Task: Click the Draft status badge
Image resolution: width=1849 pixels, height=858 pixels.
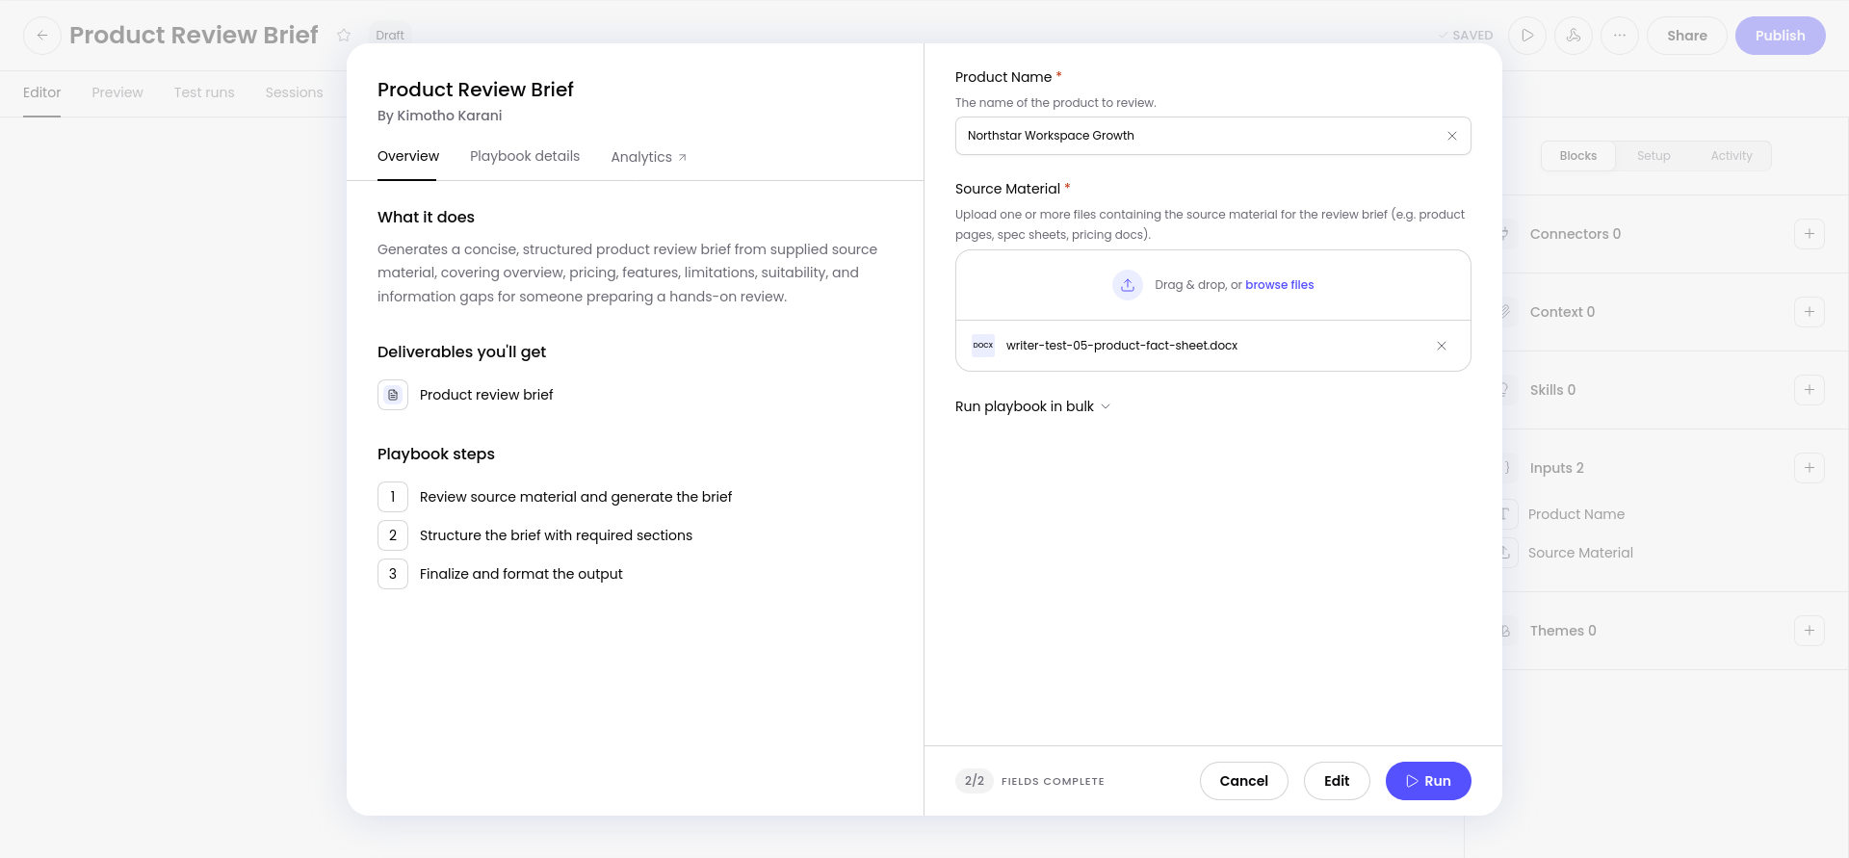Action: (390, 35)
